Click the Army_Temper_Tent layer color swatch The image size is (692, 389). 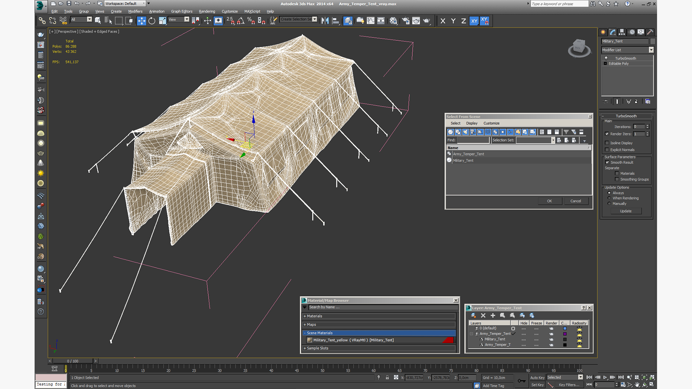pyautogui.click(x=565, y=334)
